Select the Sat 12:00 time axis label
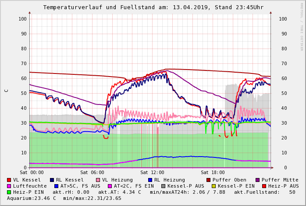 coord(152,173)
